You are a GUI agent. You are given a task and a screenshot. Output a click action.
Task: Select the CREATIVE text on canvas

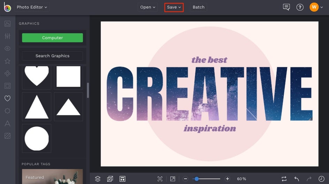coord(209,94)
